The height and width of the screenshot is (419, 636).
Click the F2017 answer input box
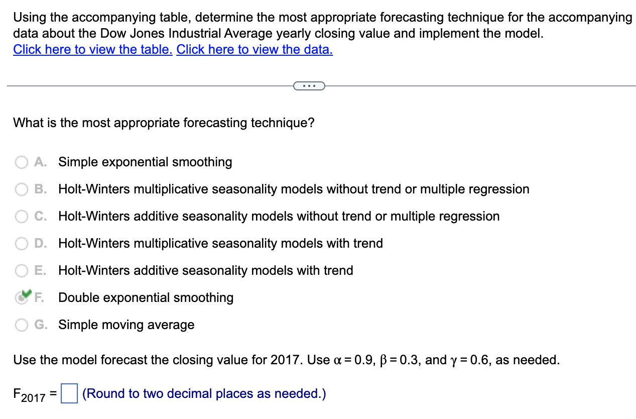pos(69,393)
